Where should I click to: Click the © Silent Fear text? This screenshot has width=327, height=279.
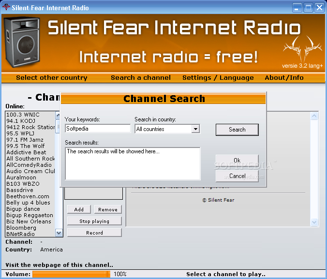point(218,200)
